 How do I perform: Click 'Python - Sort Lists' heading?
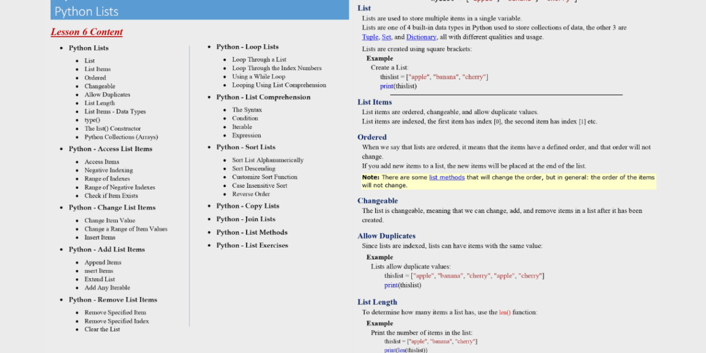pos(246,147)
